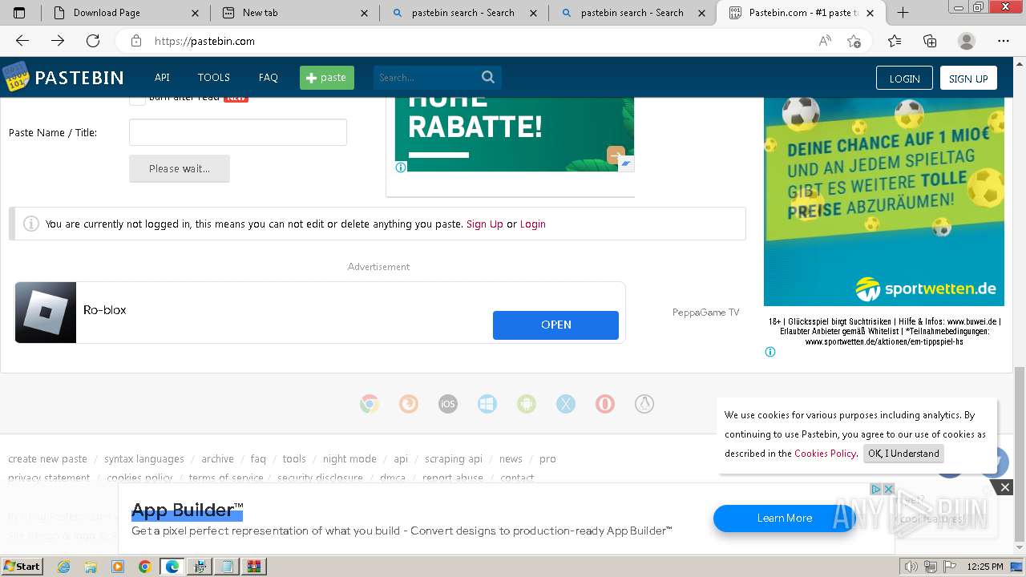This screenshot has width=1026, height=577.
Task: Click the AdChoices icon on bottom ad
Action: click(876, 489)
